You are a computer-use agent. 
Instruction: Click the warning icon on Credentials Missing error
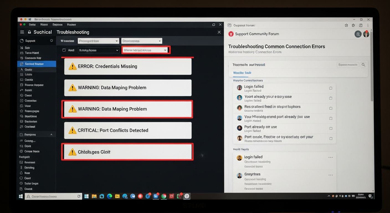point(72,66)
